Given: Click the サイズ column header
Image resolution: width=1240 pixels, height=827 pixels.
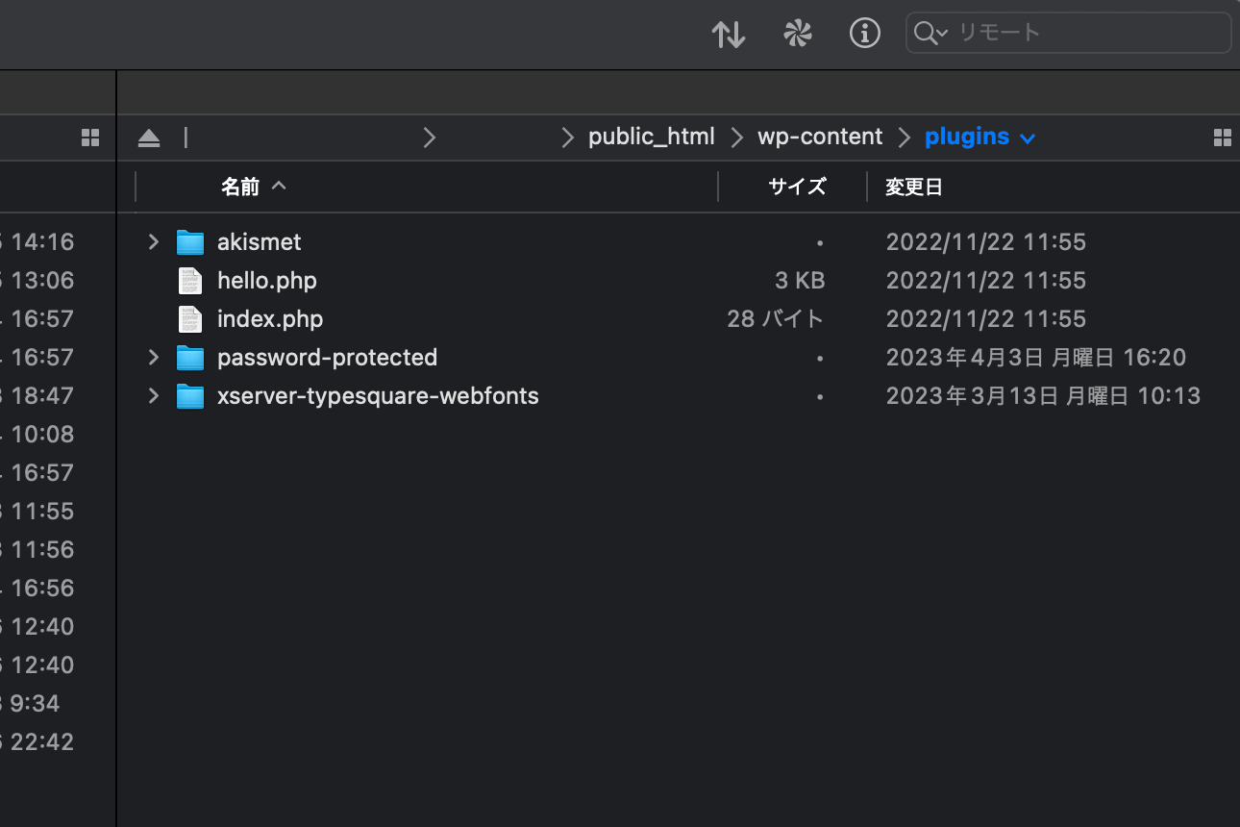Looking at the screenshot, I should click(797, 186).
